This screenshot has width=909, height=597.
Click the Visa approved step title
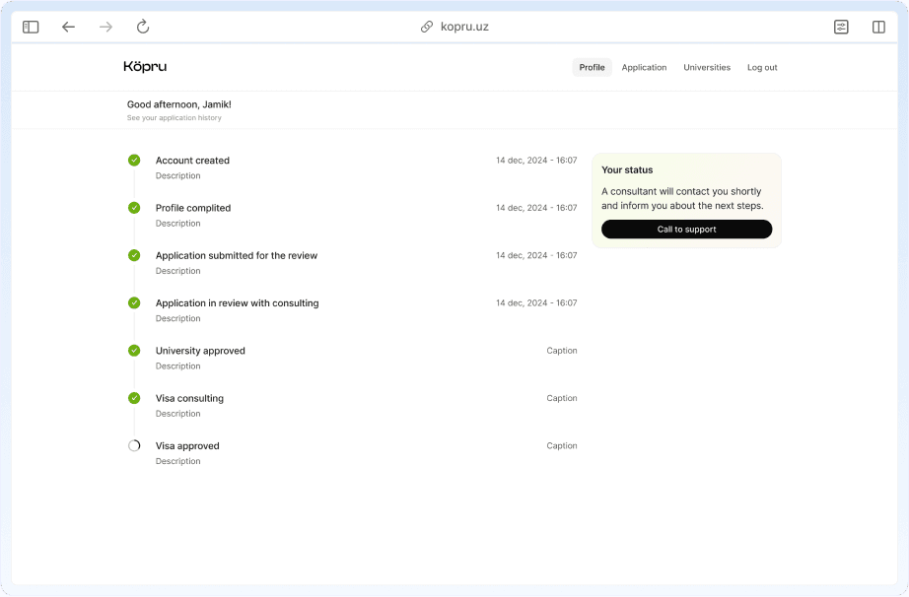coord(187,446)
